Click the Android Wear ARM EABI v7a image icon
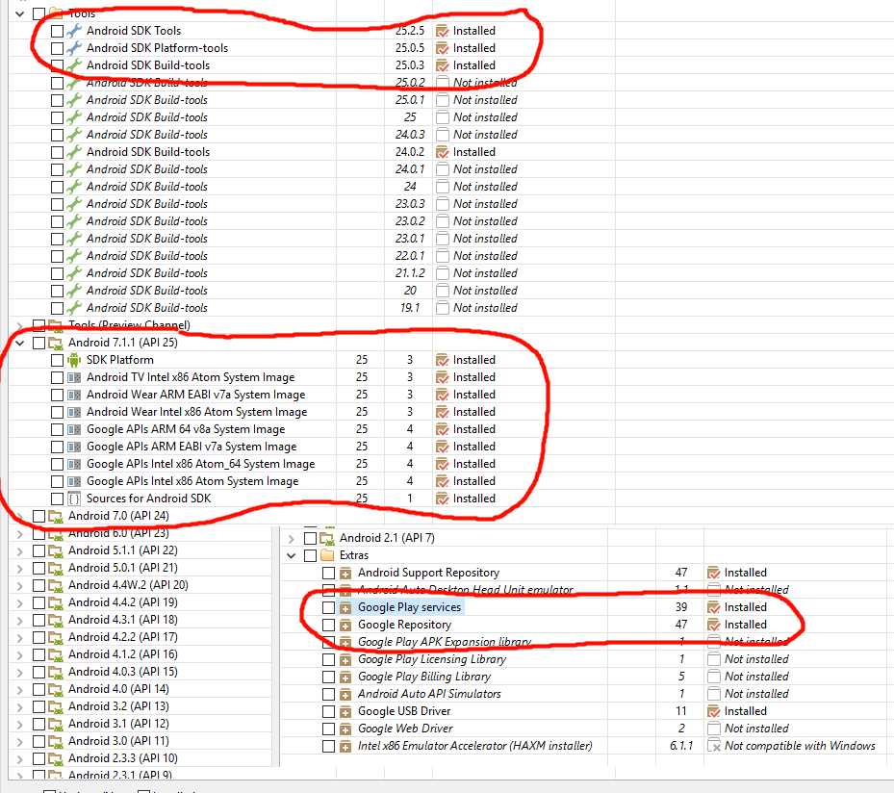Viewport: 894px width, 793px height. pos(74,395)
